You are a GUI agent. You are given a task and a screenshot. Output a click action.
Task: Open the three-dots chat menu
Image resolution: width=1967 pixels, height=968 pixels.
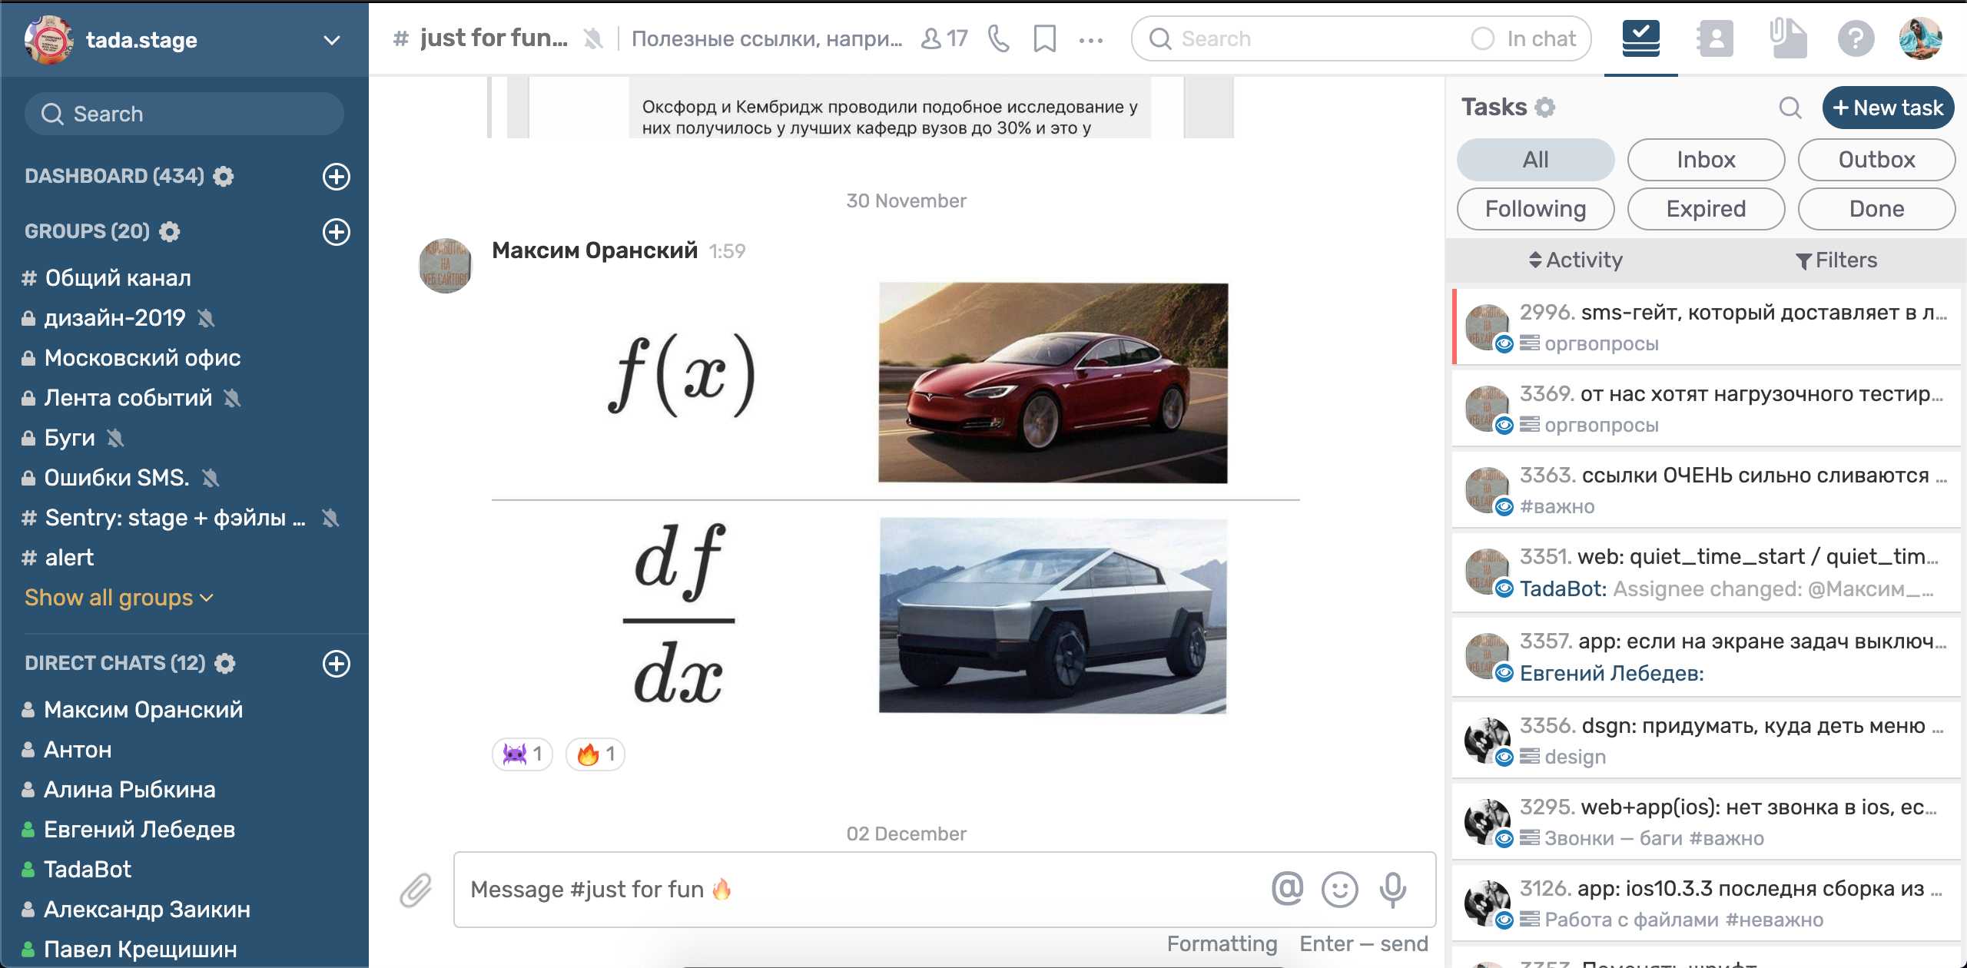[1090, 40]
